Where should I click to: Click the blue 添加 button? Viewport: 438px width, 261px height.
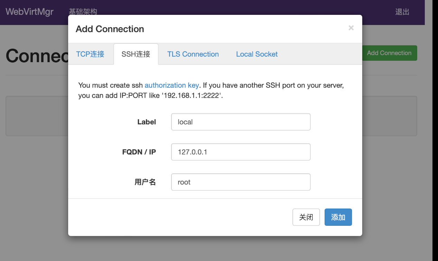tap(338, 217)
